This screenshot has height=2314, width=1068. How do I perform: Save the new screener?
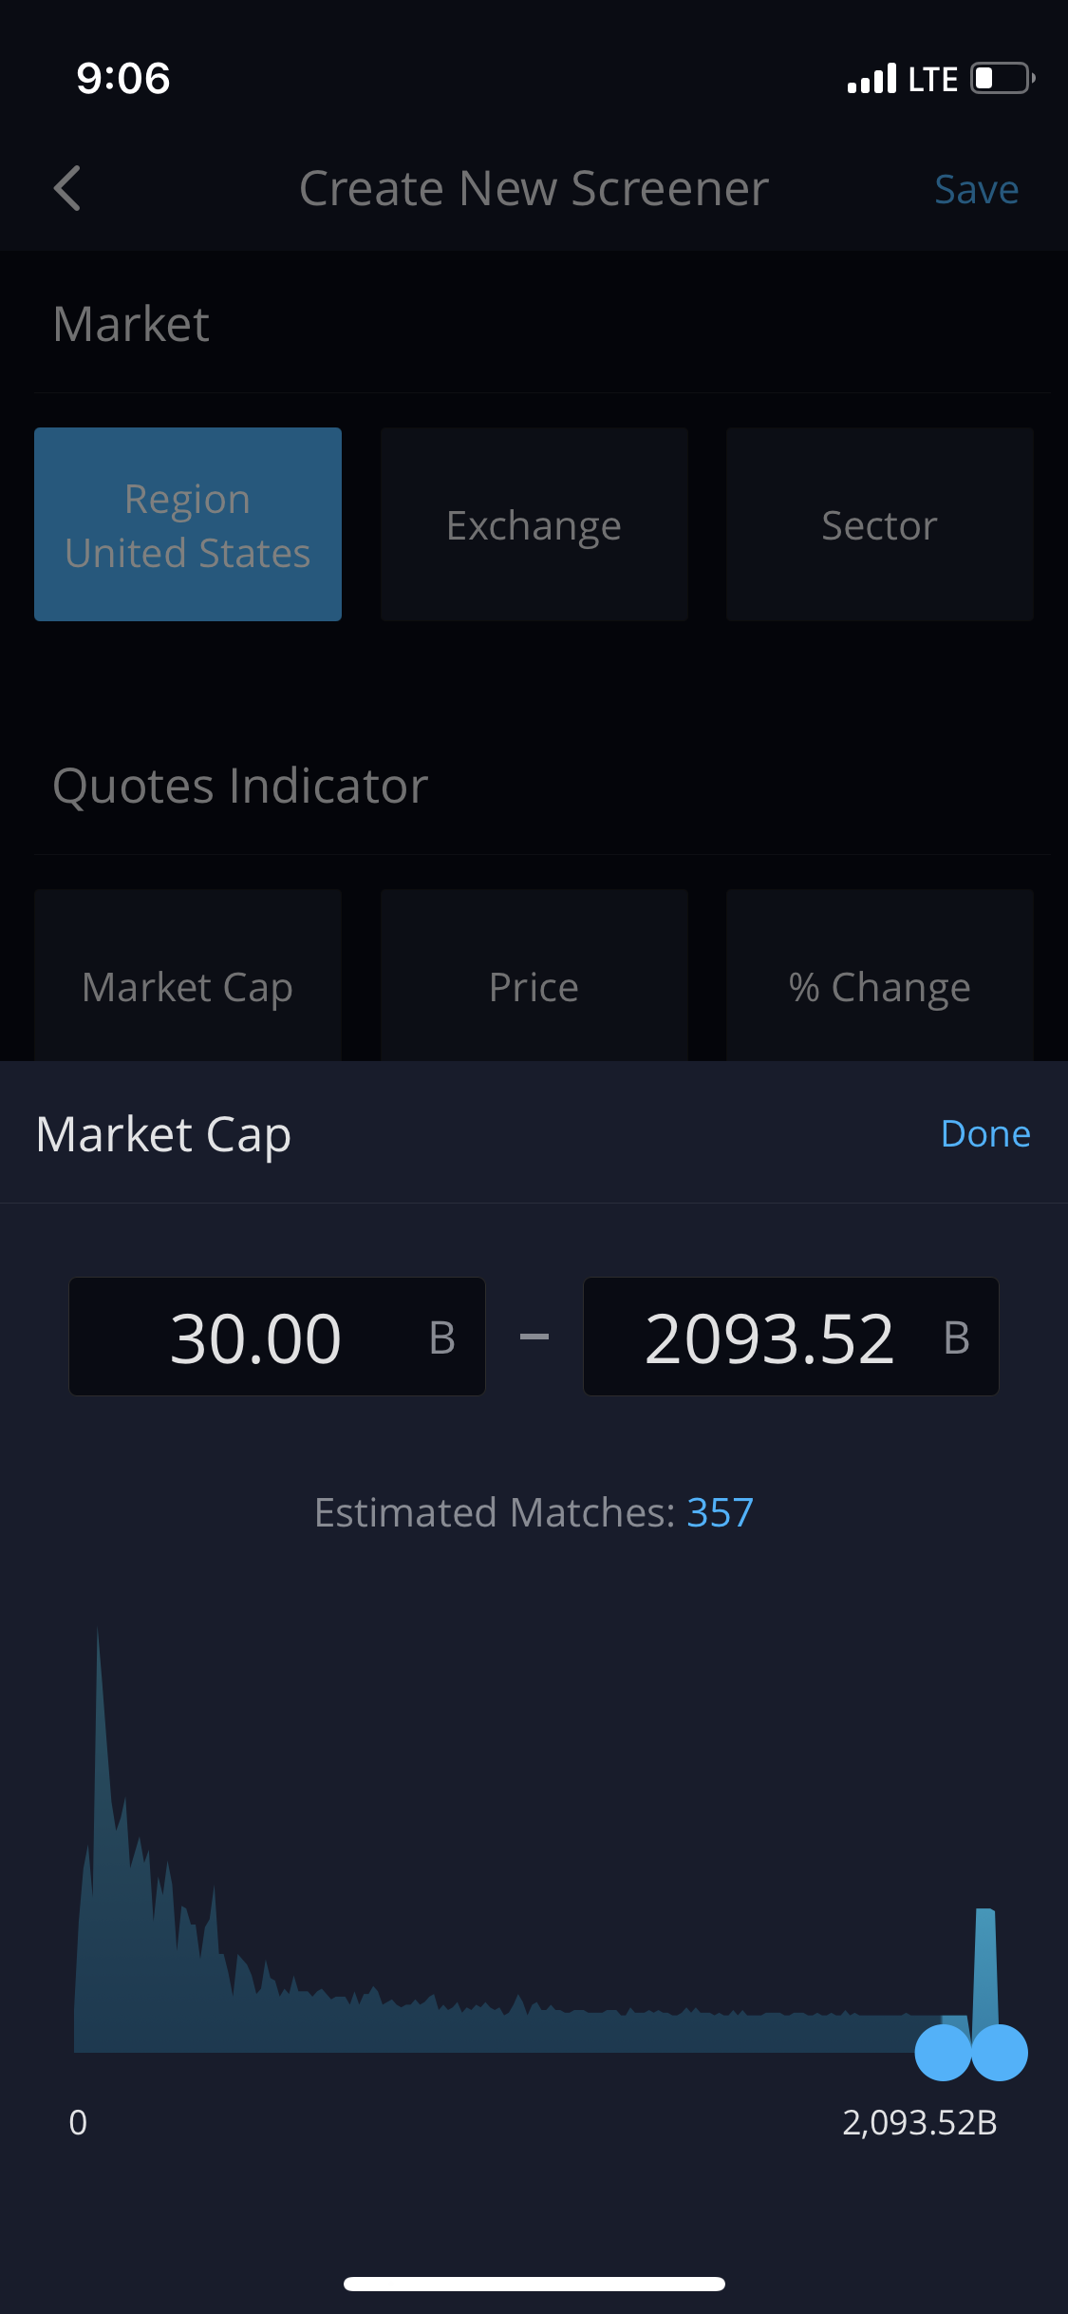click(976, 190)
